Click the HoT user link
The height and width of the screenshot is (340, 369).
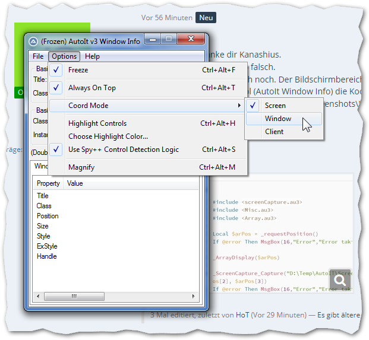click(x=242, y=314)
